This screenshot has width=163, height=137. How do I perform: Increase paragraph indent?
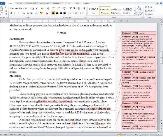tap(74, 8)
